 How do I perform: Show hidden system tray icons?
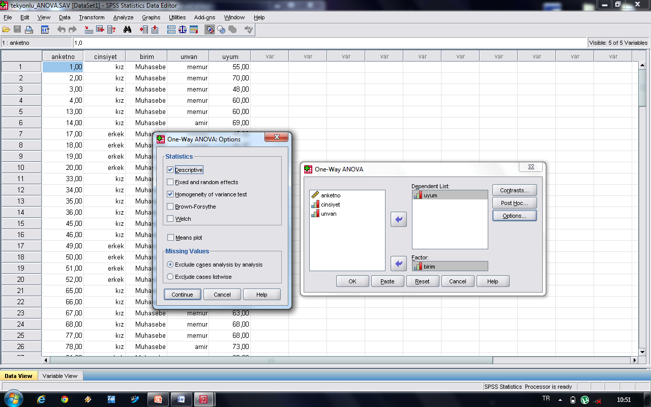coord(560,400)
